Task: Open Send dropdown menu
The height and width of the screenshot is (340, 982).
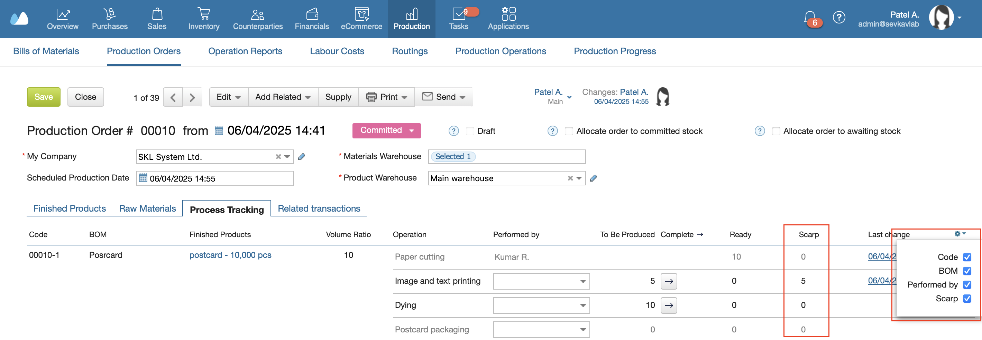Action: [x=444, y=97]
